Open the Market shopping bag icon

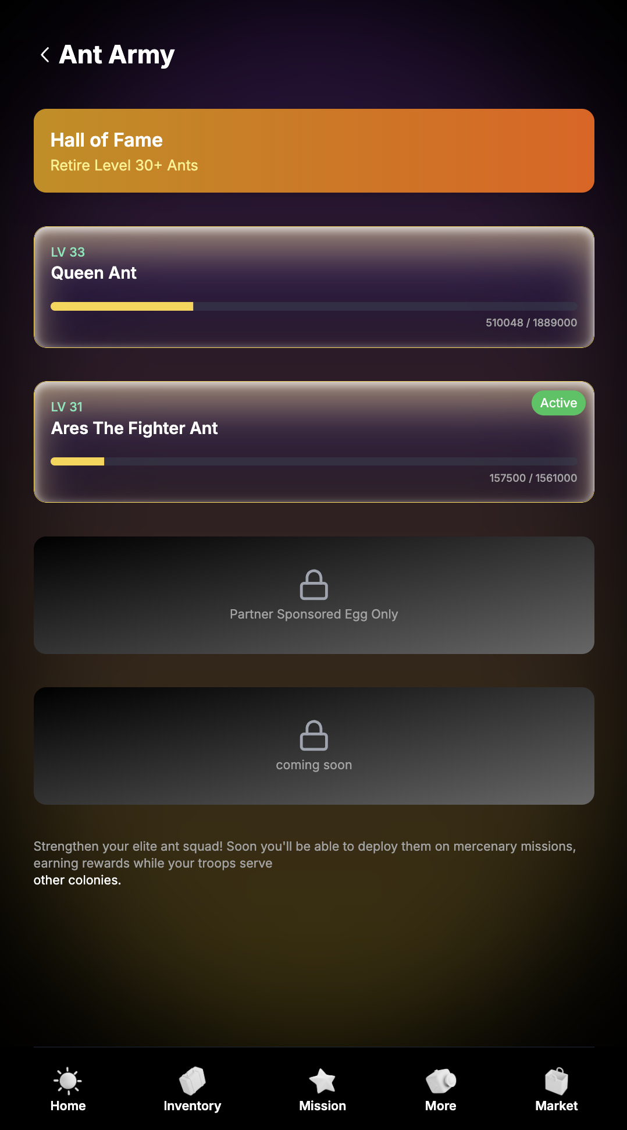(557, 1081)
